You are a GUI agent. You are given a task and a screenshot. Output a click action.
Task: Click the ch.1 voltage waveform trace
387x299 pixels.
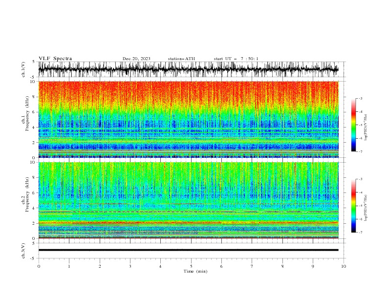[x=188, y=69]
